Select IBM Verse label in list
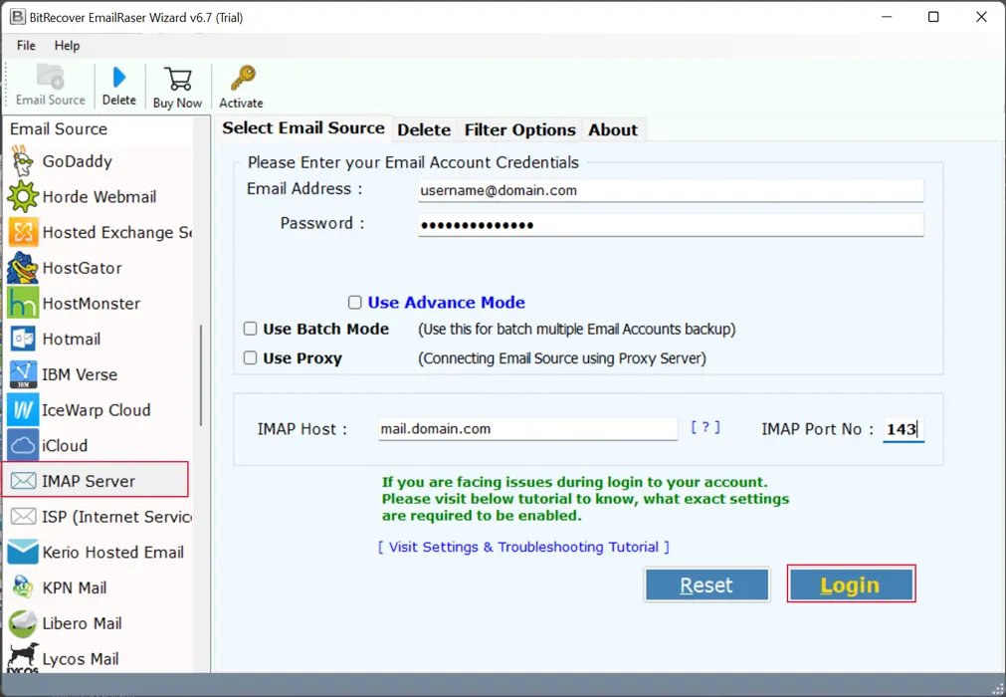This screenshot has width=1006, height=697. [80, 374]
